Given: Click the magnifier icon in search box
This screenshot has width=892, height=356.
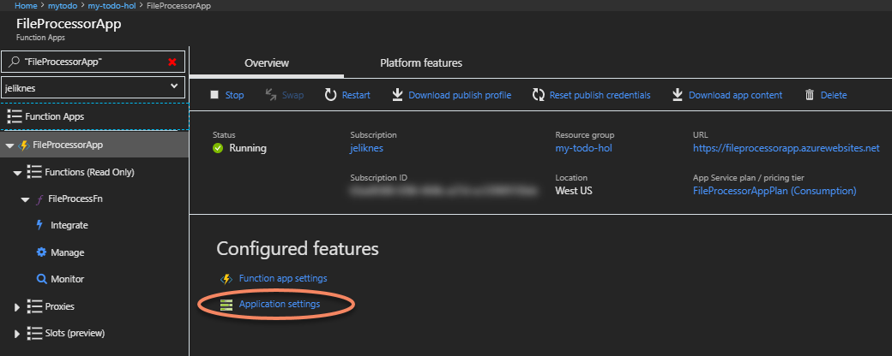Looking at the screenshot, I should point(15,62).
